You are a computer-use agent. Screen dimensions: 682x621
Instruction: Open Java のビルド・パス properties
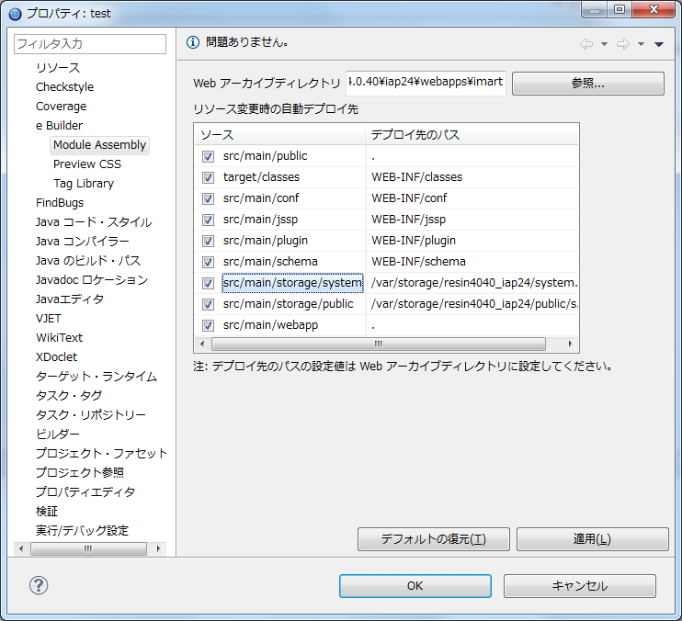[x=88, y=260]
